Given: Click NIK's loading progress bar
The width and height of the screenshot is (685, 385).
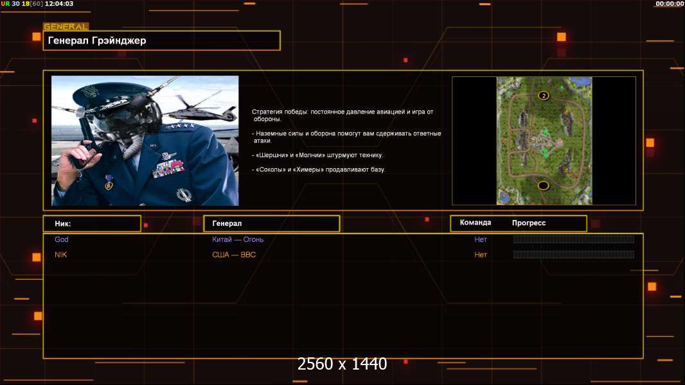Looking at the screenshot, I should [x=573, y=255].
